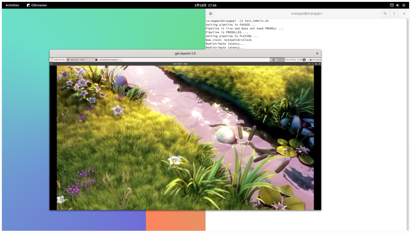Close the gst-launch-1.0 window
The width and height of the screenshot is (411, 233).
[317, 54]
